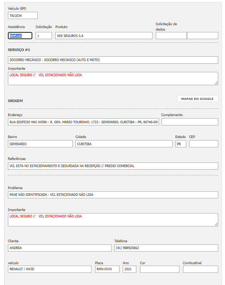Select the Problema description field
This screenshot has height=285, width=225.
click(x=113, y=195)
